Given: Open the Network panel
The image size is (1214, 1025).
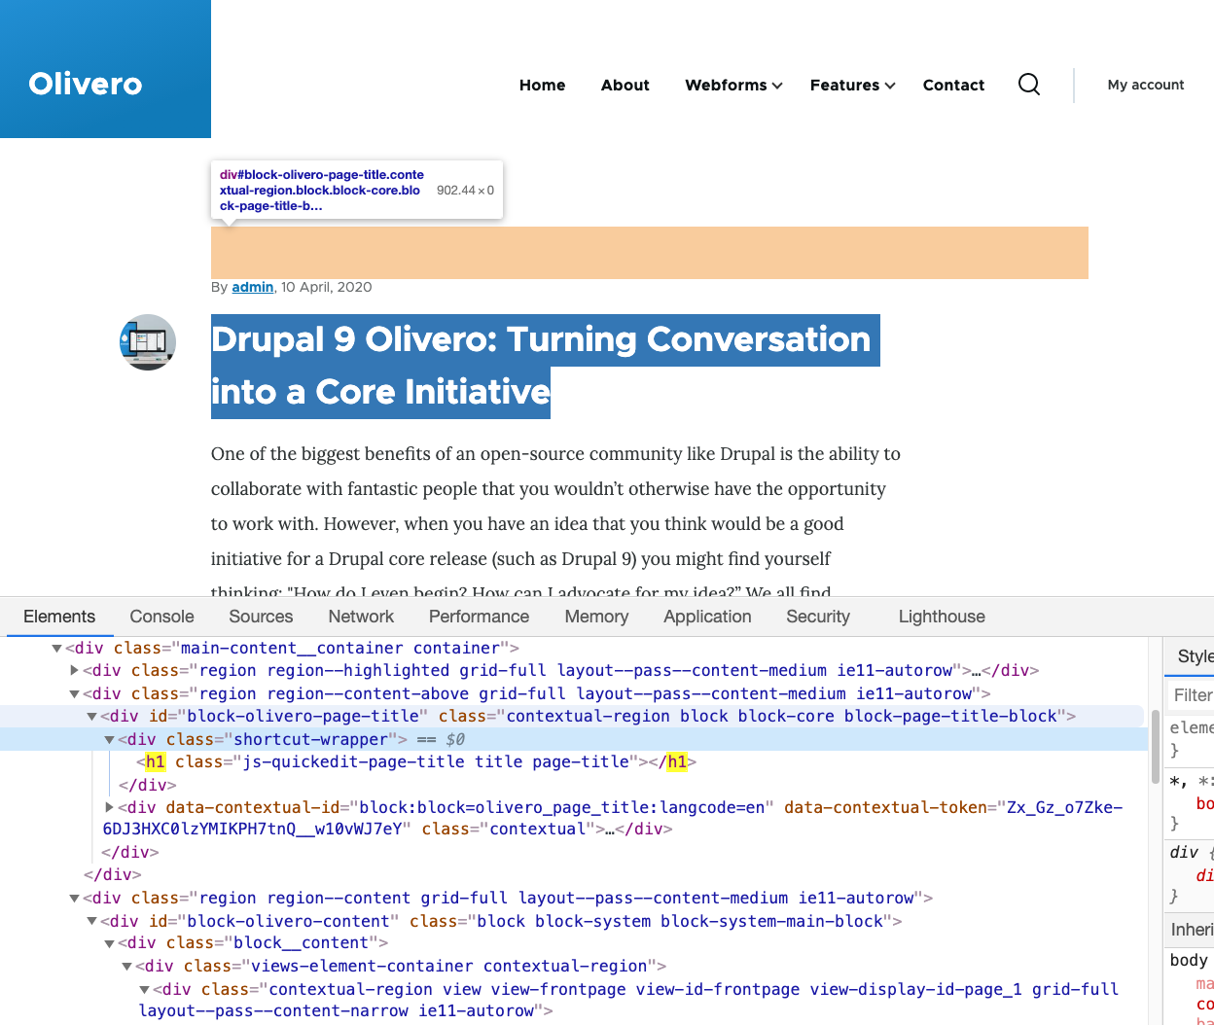Looking at the screenshot, I should (x=360, y=617).
